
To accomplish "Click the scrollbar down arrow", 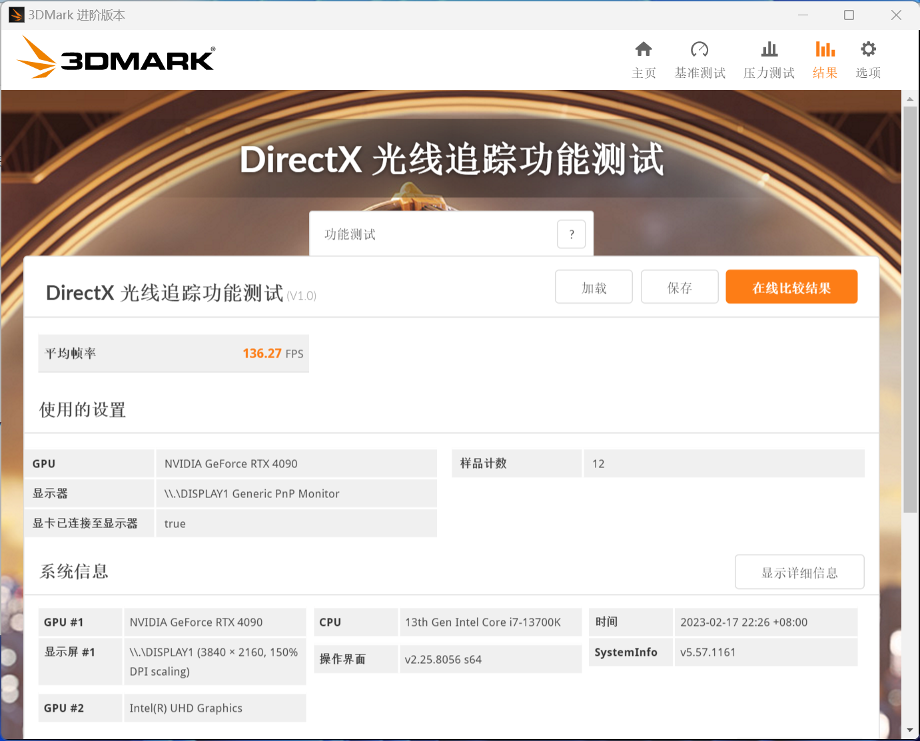I will tap(910, 730).
